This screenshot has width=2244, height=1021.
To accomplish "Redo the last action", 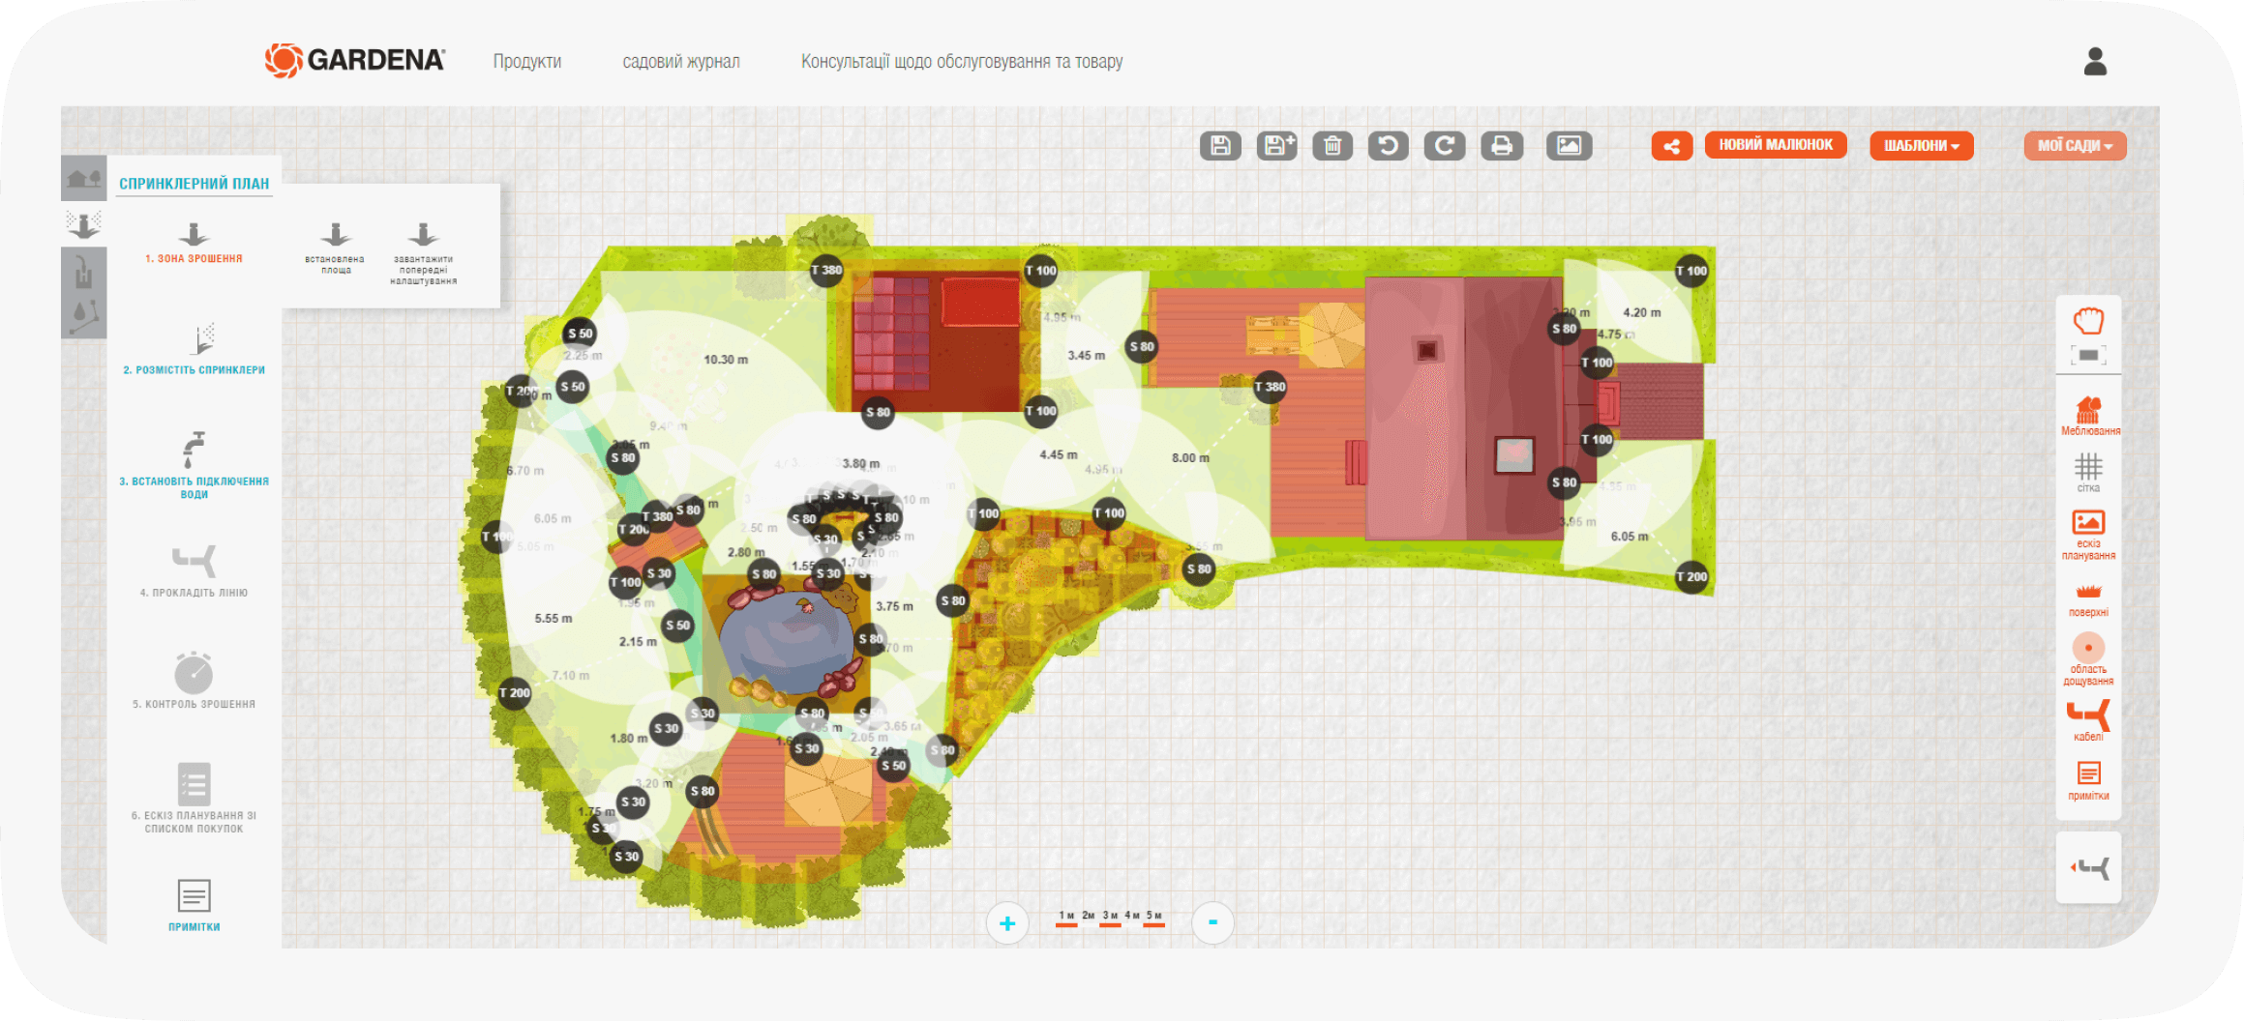I will pyautogui.click(x=1445, y=146).
